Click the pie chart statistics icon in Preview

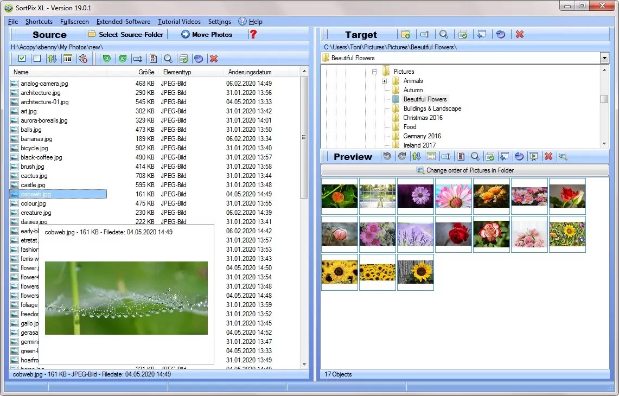tap(519, 156)
